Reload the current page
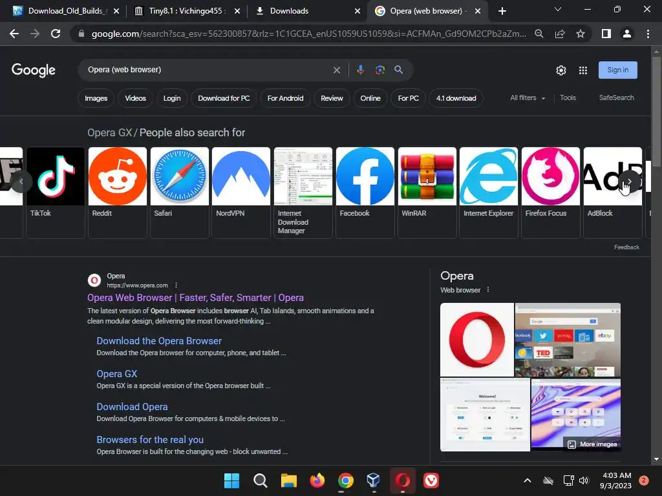 [56, 34]
